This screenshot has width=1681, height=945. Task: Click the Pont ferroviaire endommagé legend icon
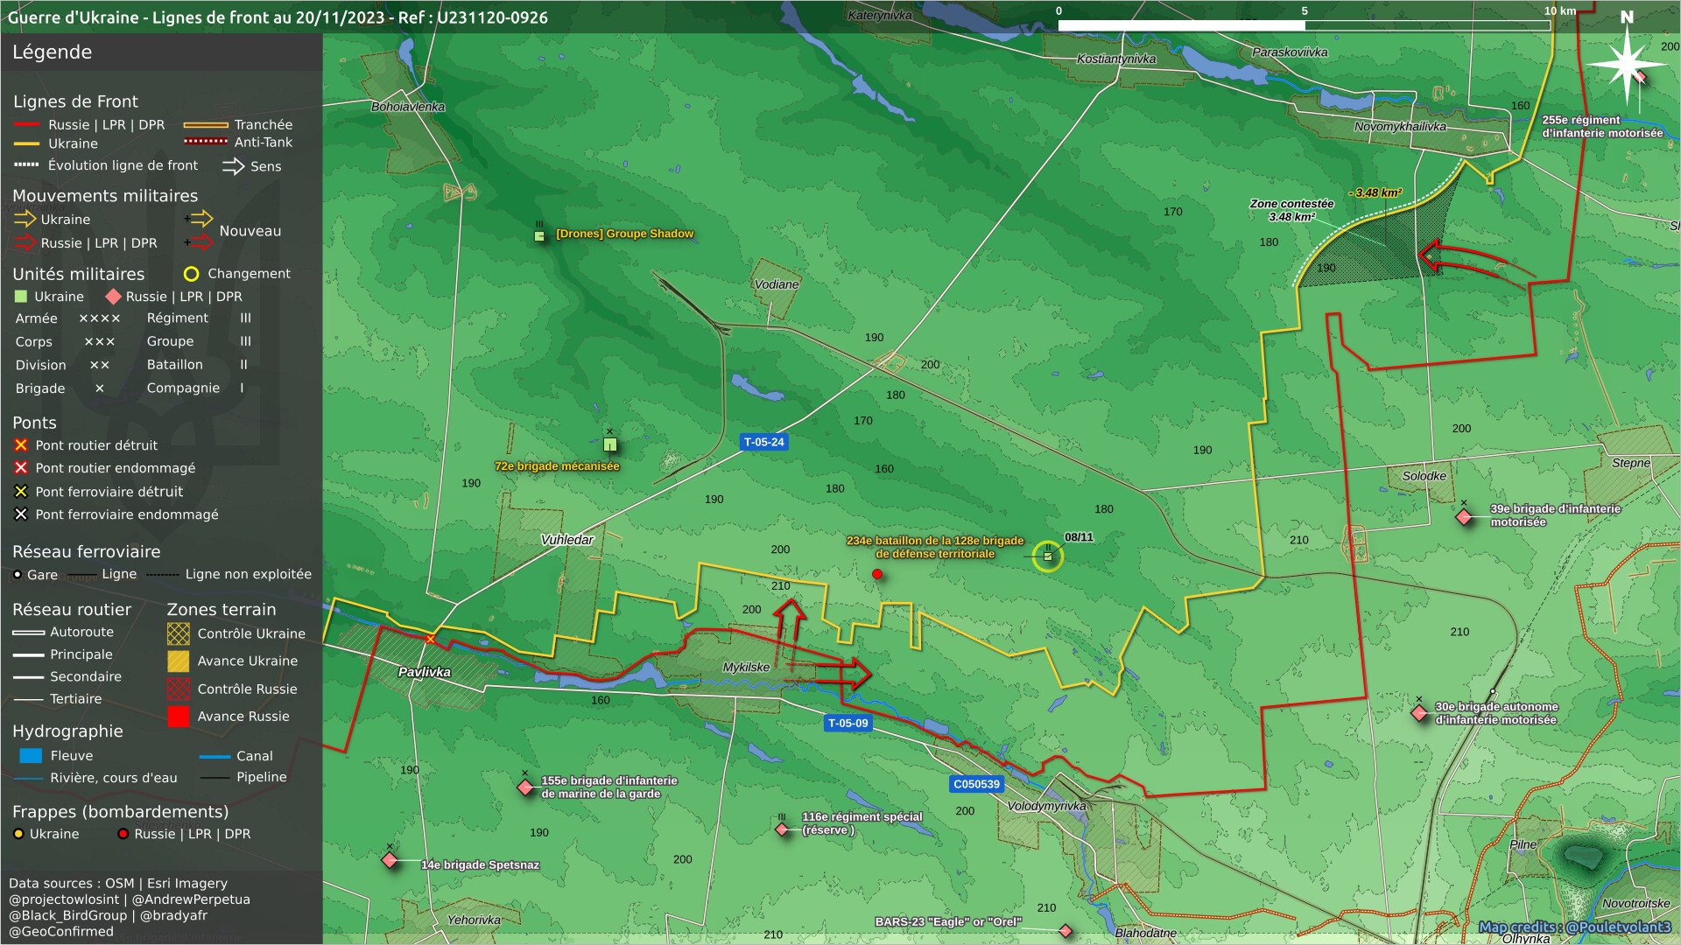click(21, 514)
